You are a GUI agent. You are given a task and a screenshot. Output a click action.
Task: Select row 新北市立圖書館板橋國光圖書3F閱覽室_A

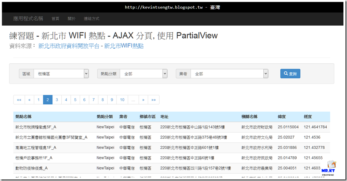click(x=171, y=138)
